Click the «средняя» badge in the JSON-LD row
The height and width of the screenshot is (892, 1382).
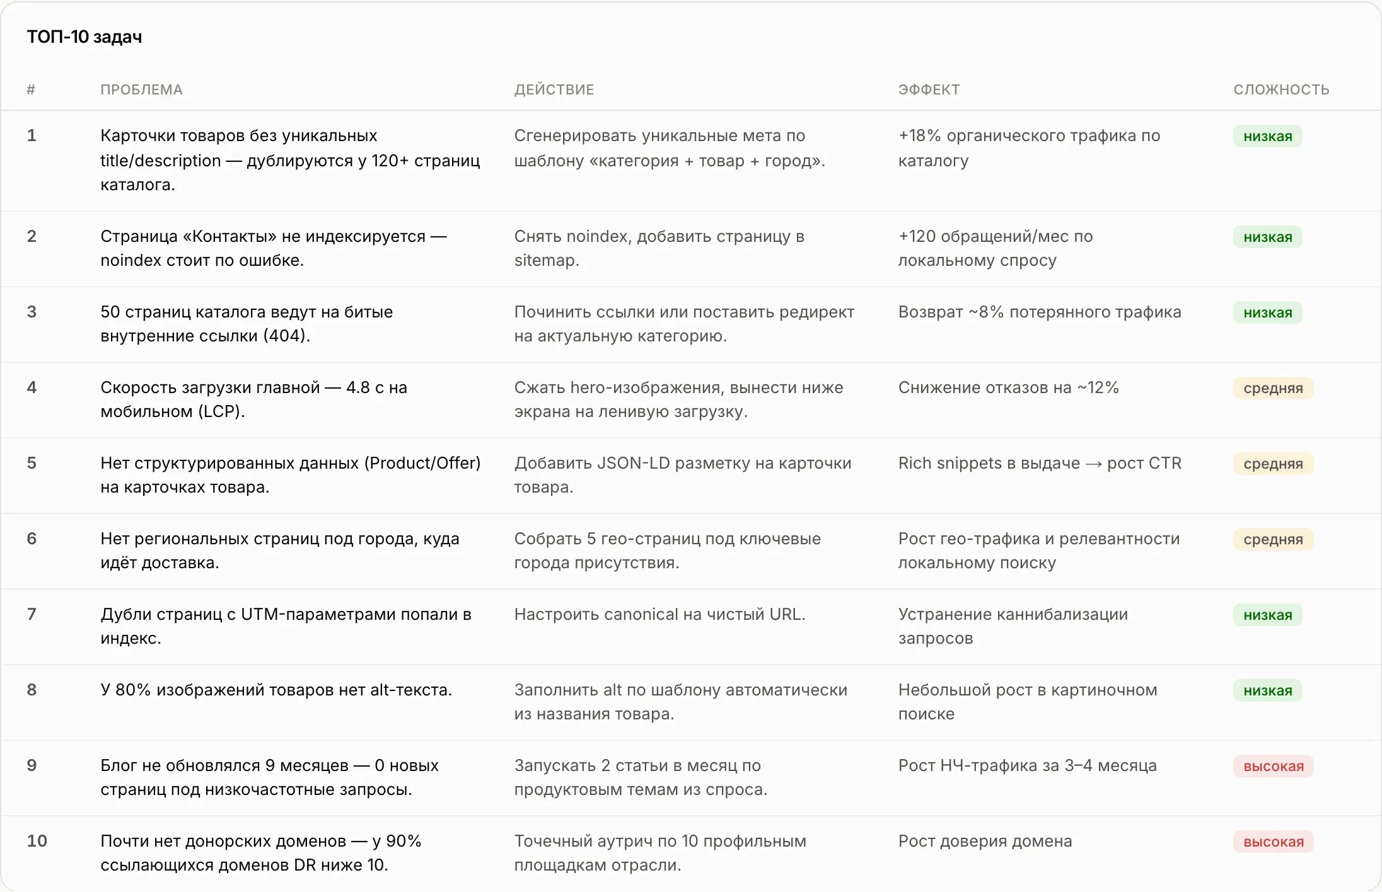click(x=1273, y=464)
